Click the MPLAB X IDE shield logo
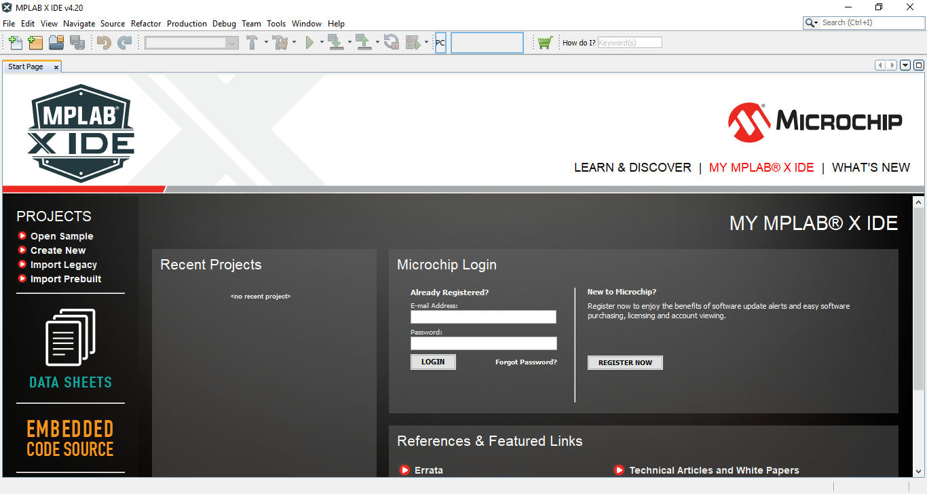Screen dimensions: 927x494 pos(81,133)
